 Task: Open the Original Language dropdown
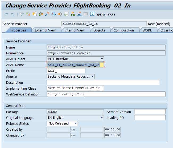pyautogui.click(x=102, y=117)
